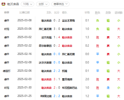Click the blue 走 trend label
The image size is (124, 100).
click(108, 88)
